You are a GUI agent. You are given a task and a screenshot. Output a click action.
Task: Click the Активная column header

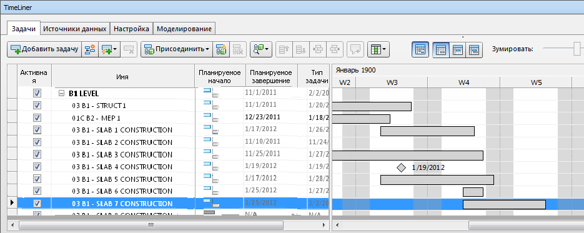34,76
